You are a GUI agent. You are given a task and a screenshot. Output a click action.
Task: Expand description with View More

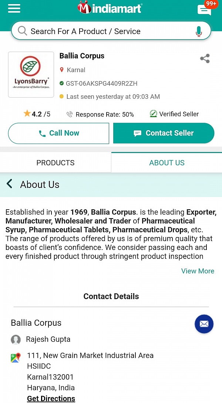point(198,271)
